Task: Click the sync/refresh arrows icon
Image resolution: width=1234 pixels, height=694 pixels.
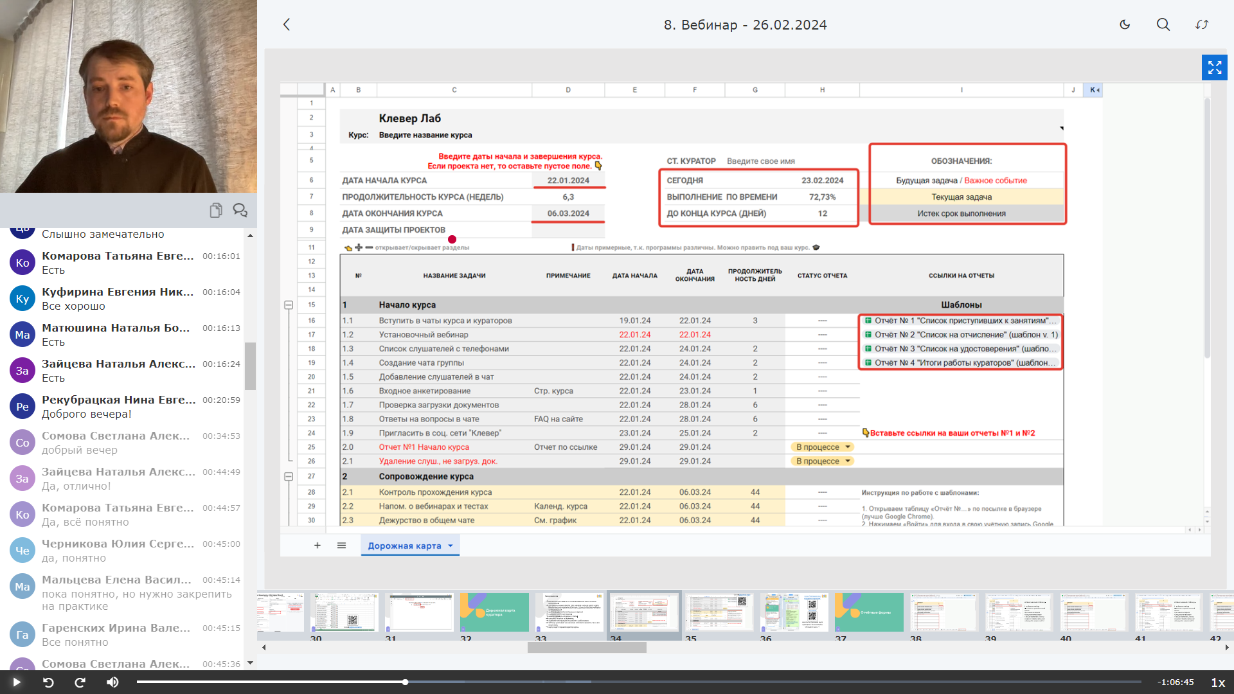Action: [x=1202, y=24]
